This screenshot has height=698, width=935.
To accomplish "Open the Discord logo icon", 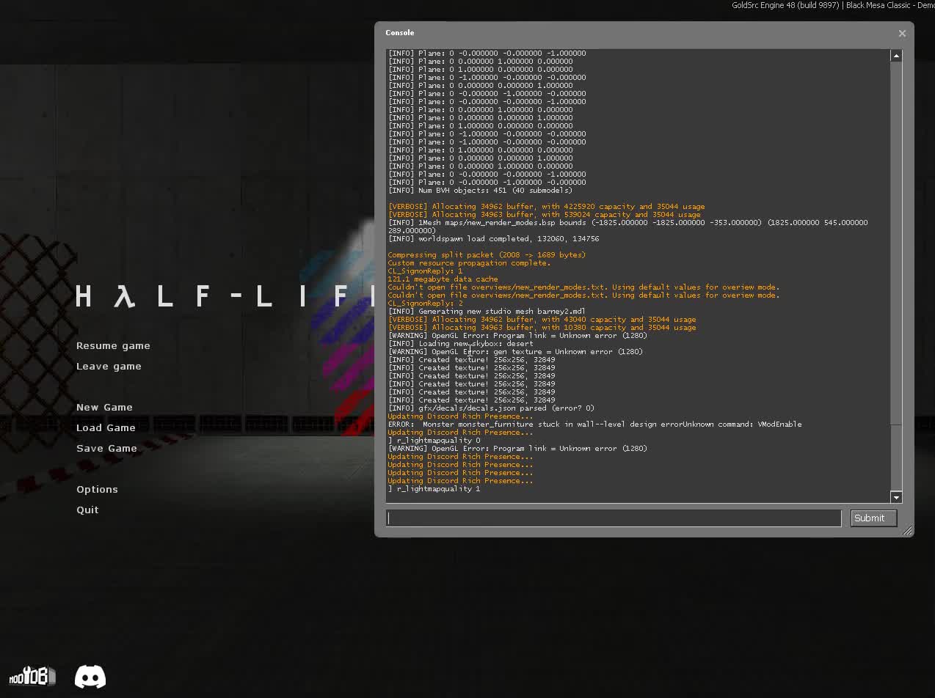I will (90, 677).
